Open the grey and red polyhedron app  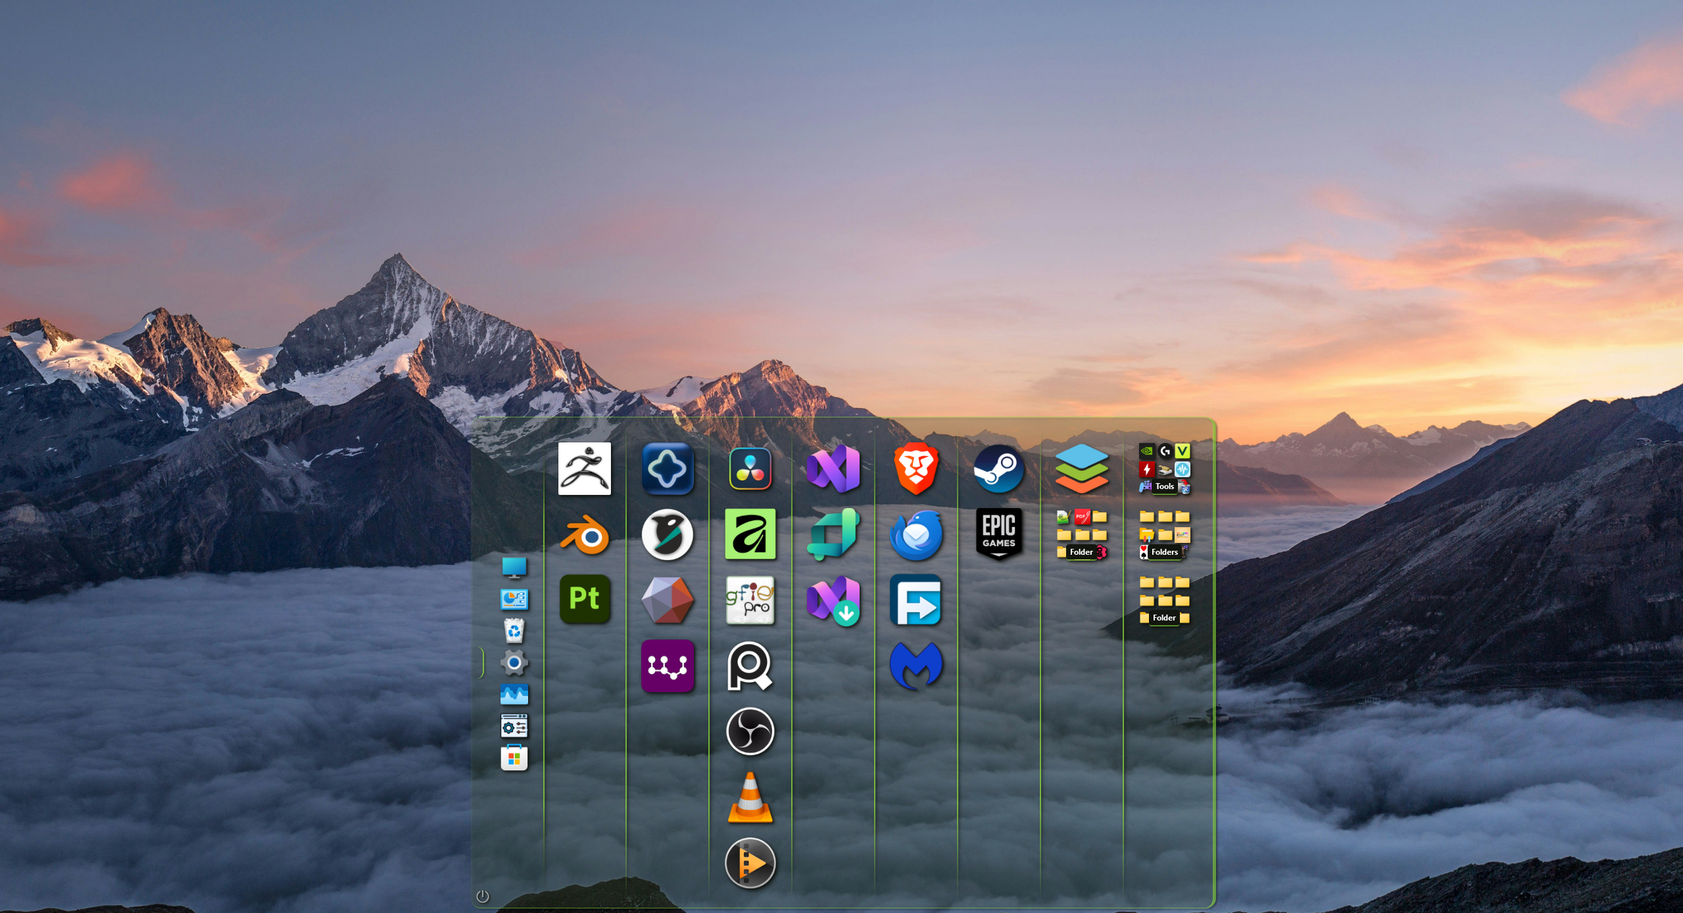tap(668, 600)
